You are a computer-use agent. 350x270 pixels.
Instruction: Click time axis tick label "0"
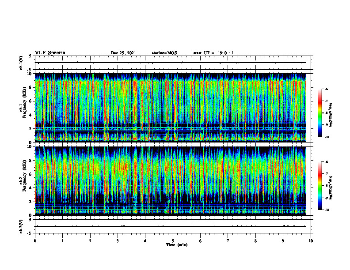pos(35,241)
